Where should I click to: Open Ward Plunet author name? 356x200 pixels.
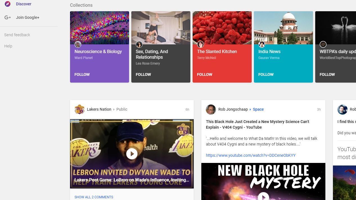(x=84, y=58)
